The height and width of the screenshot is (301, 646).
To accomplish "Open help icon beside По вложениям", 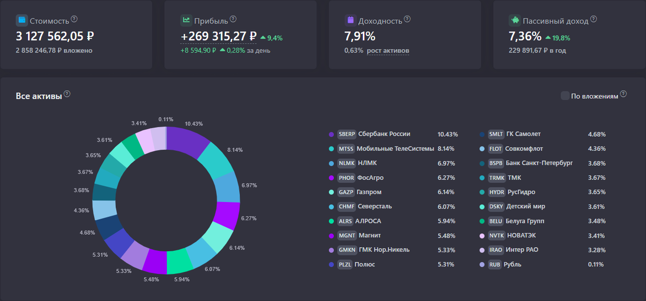I will tap(623, 94).
